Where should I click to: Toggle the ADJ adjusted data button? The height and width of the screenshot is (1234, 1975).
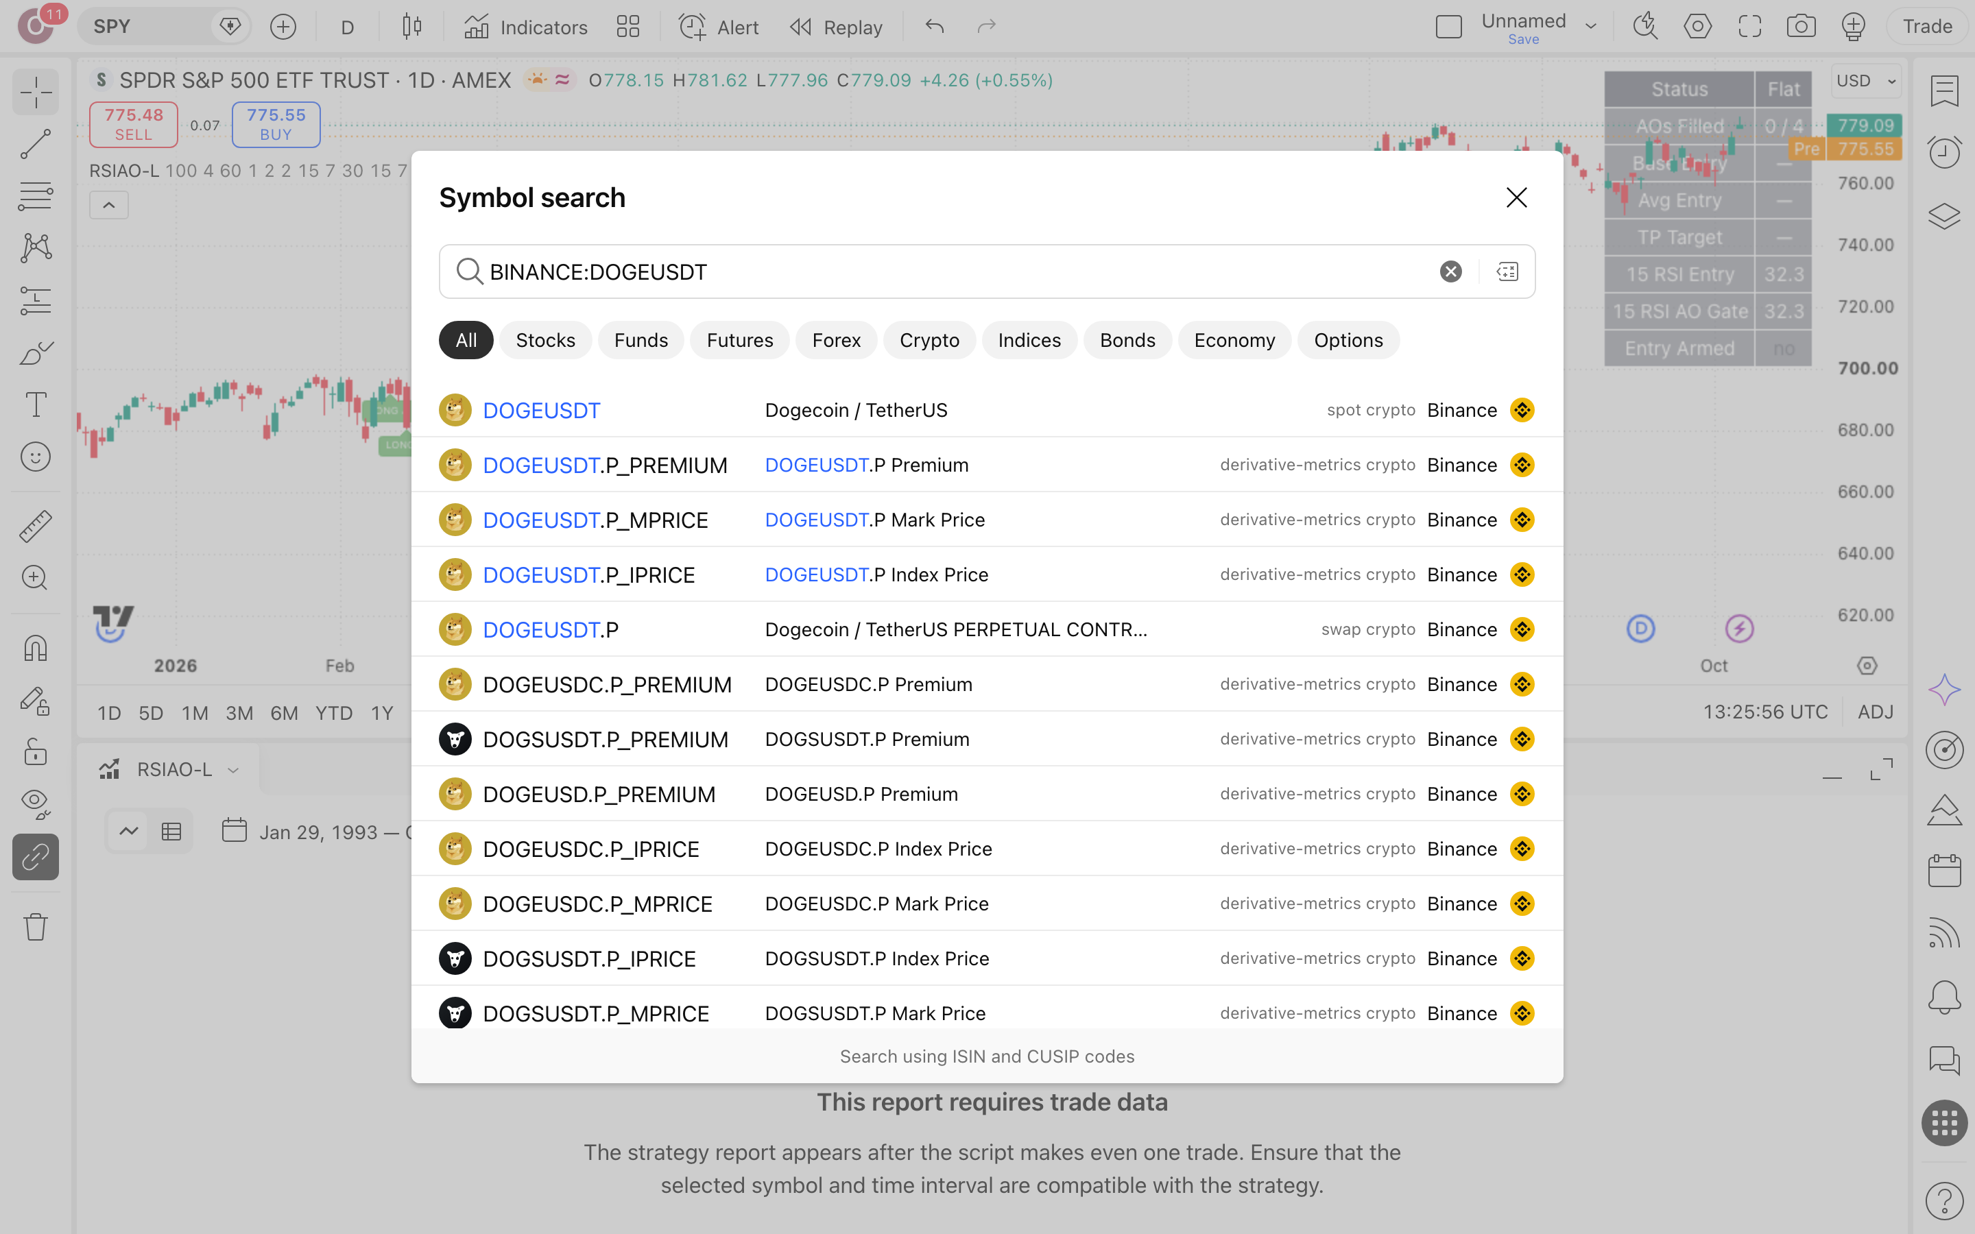[1876, 712]
